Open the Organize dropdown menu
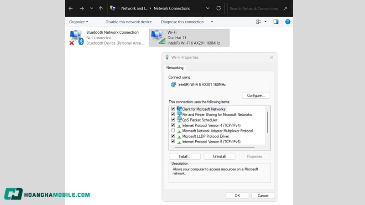The width and height of the screenshot is (365, 205). pyautogui.click(x=78, y=22)
